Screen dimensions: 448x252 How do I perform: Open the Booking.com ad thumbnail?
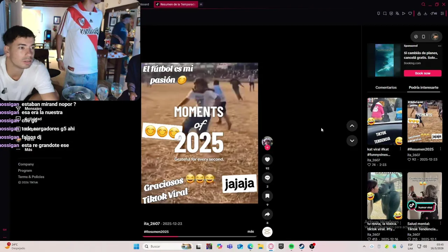[x=384, y=60]
